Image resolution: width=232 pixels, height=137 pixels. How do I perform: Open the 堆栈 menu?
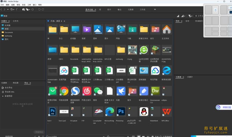18,5
